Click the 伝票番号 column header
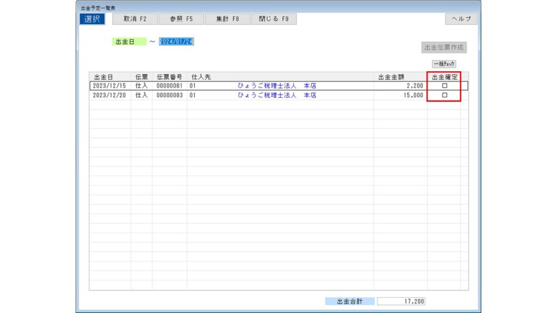The width and height of the screenshot is (557, 313). [x=170, y=77]
